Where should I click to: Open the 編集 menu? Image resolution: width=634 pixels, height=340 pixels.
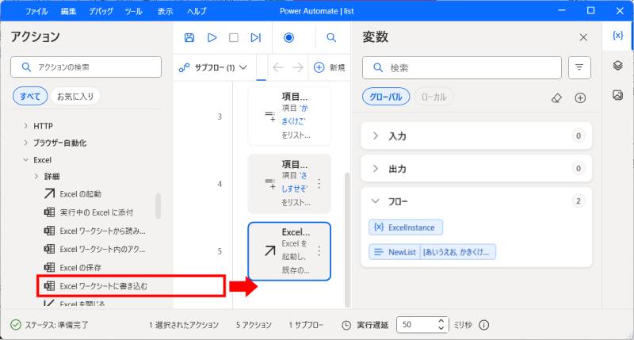(x=68, y=11)
